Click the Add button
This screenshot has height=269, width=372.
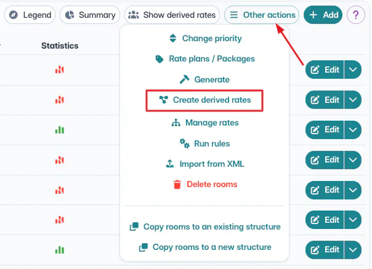pos(323,15)
